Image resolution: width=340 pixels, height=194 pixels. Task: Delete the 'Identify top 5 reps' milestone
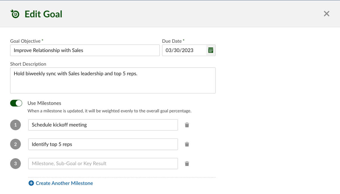coord(187,144)
